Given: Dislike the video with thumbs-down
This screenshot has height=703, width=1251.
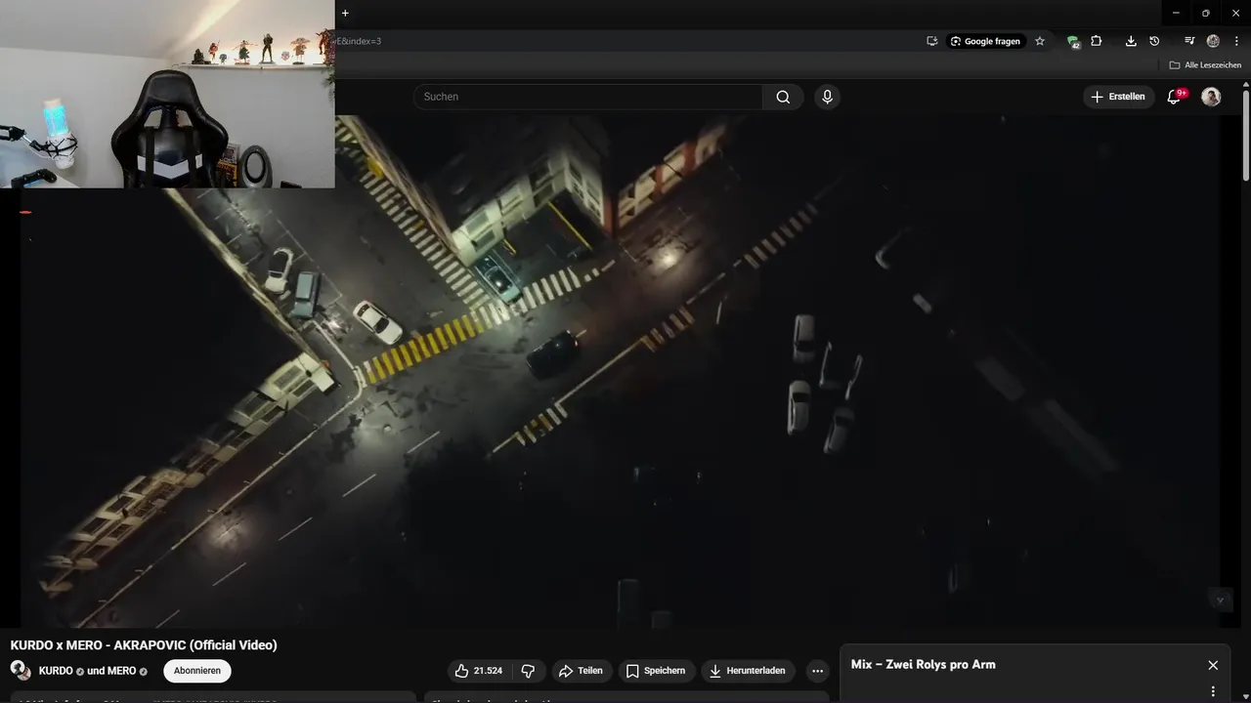Looking at the screenshot, I should [x=528, y=671].
